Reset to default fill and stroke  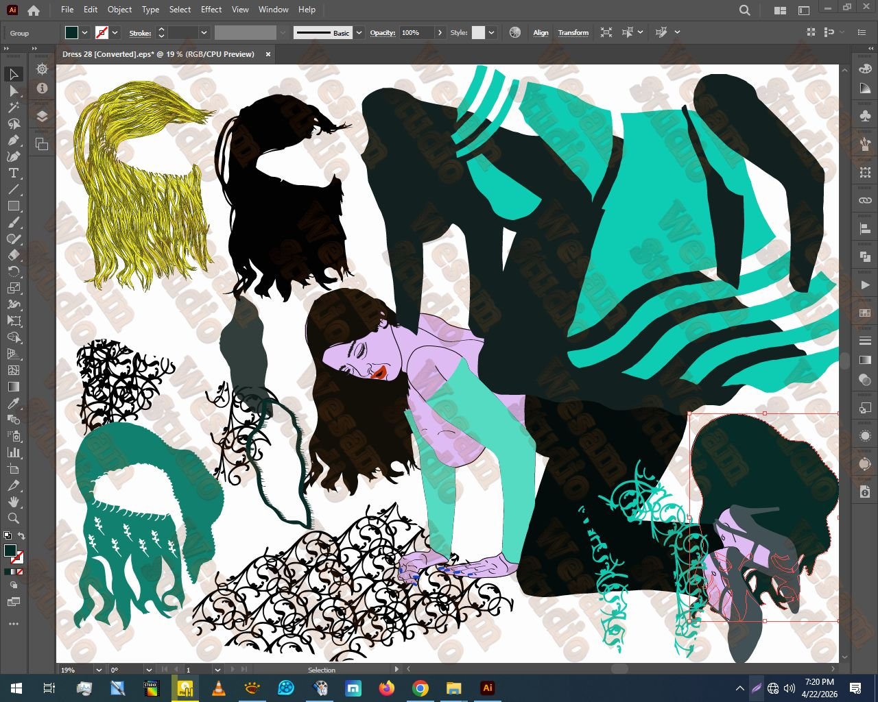[8, 536]
